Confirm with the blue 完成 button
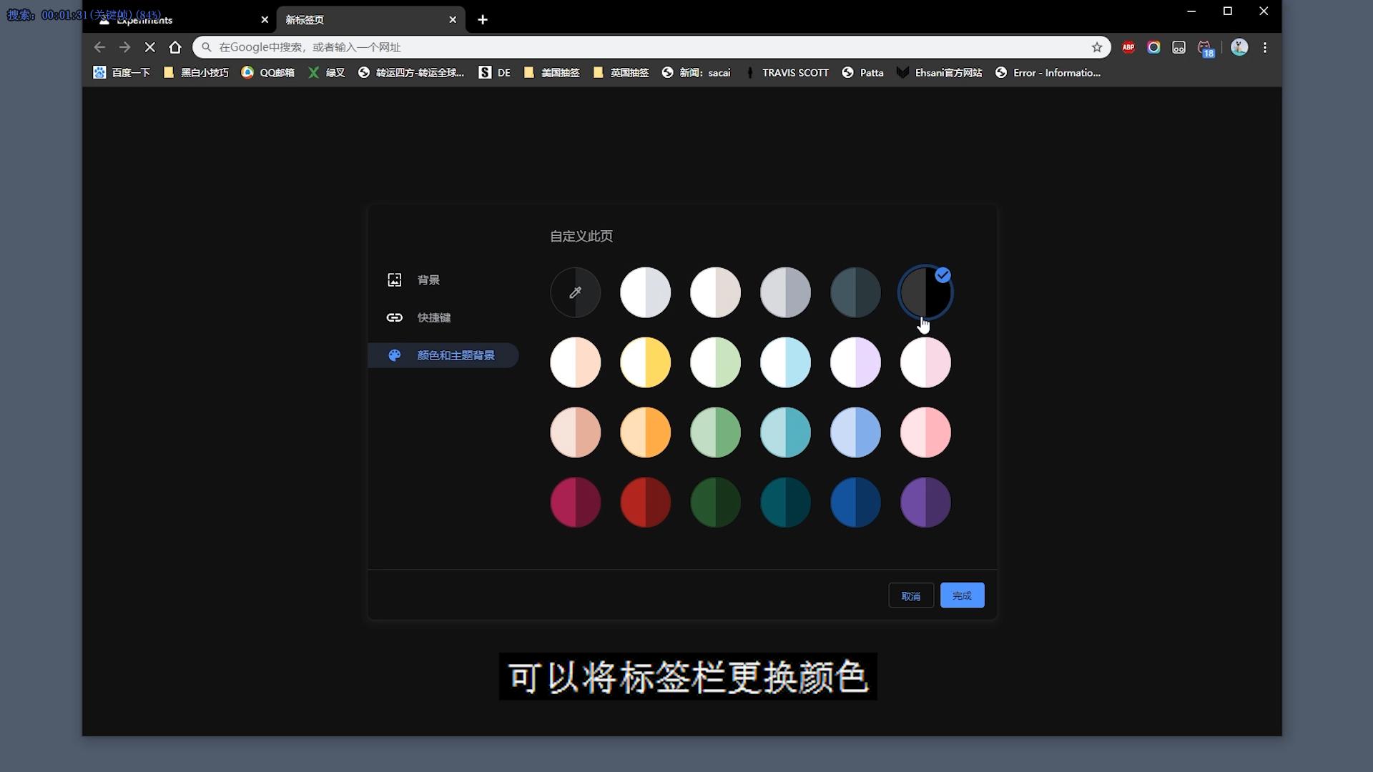 tap(961, 595)
